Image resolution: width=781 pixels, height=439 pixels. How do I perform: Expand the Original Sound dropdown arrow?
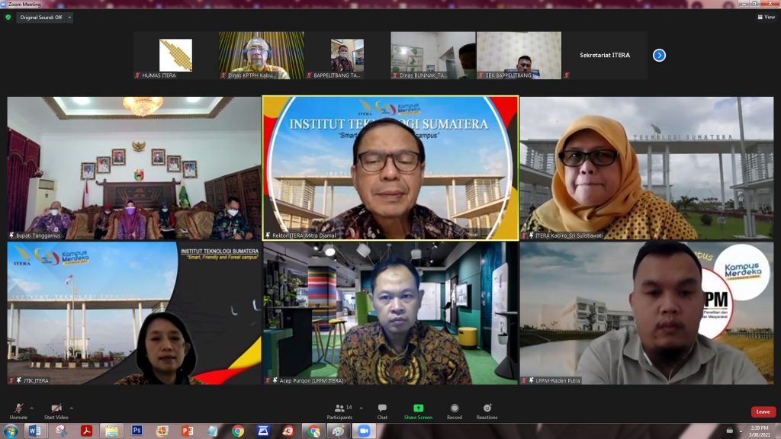point(69,18)
